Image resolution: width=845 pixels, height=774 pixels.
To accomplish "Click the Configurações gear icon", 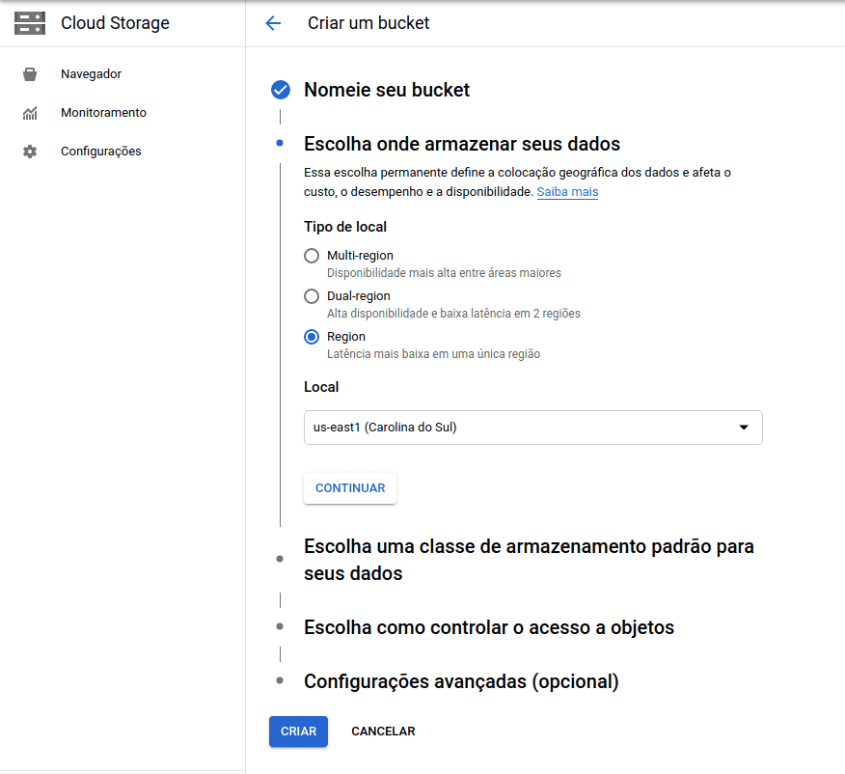I will (x=30, y=152).
